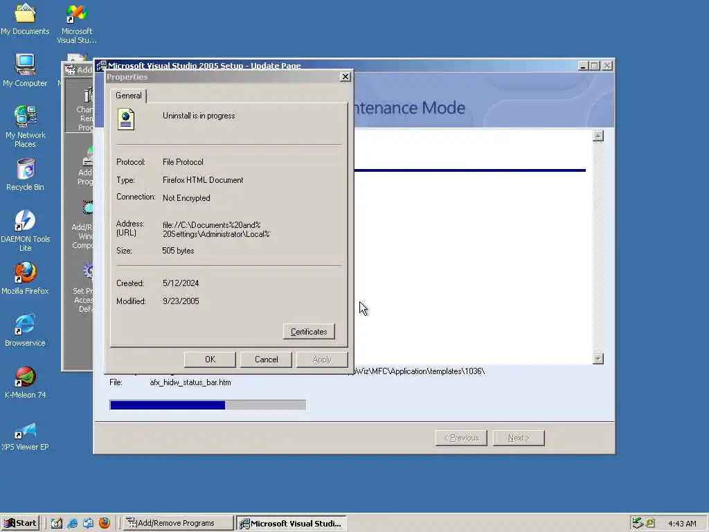
Task: Click the Apply button in Properties
Action: pyautogui.click(x=322, y=360)
